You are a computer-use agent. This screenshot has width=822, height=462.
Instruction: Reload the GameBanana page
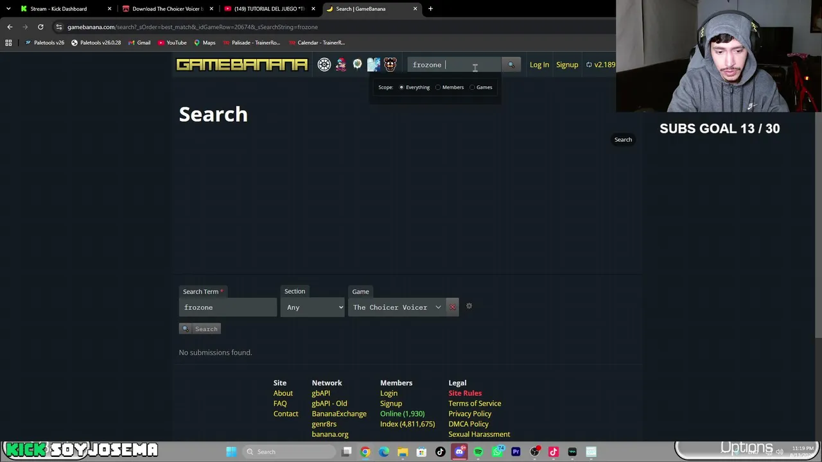pyautogui.click(x=40, y=27)
